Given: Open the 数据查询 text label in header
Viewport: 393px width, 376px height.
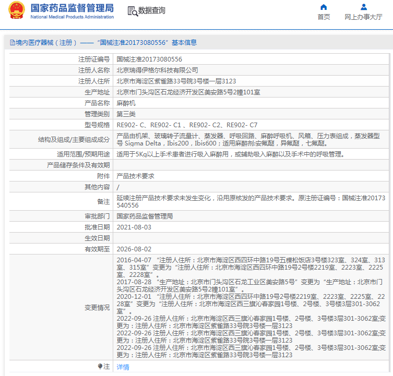Looking at the screenshot, I should point(152,10).
